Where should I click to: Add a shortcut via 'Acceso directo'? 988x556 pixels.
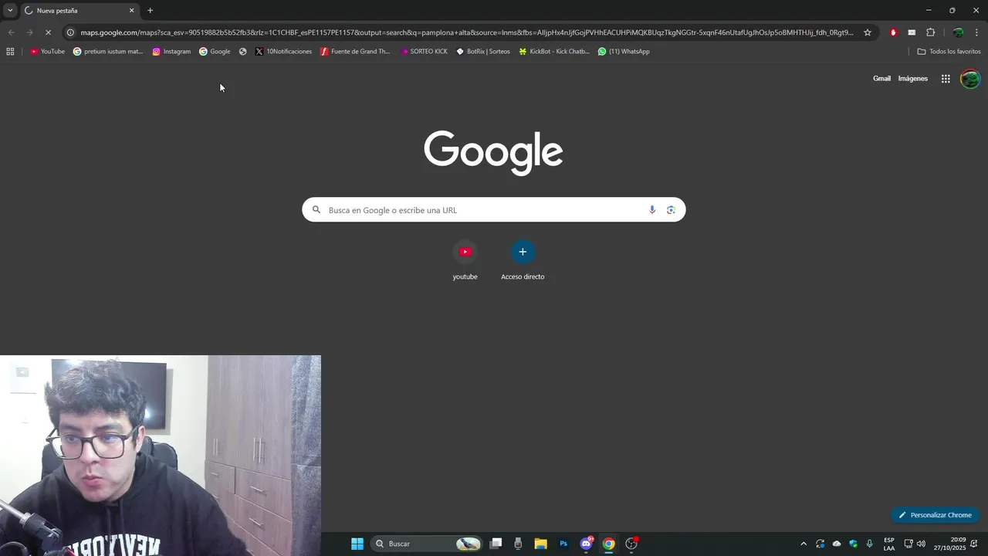523,261
